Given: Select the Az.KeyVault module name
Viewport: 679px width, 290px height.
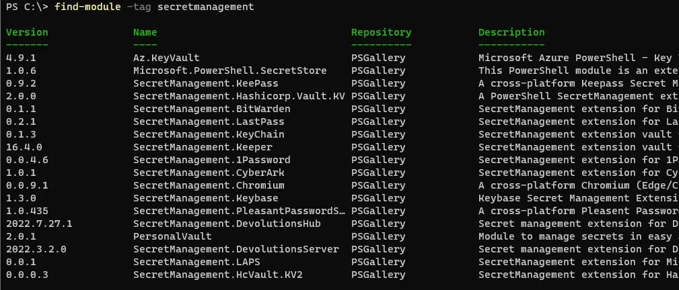Looking at the screenshot, I should coord(166,58).
